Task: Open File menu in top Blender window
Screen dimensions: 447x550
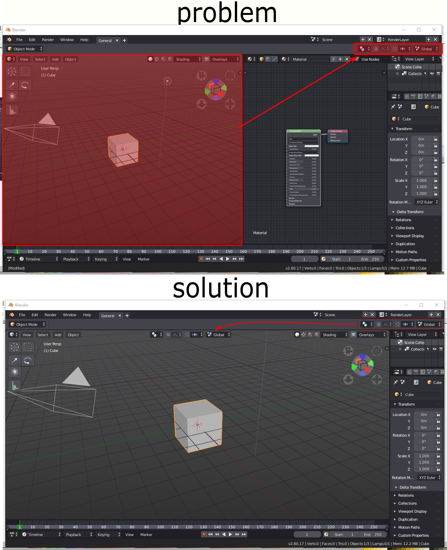Action: pyautogui.click(x=19, y=40)
